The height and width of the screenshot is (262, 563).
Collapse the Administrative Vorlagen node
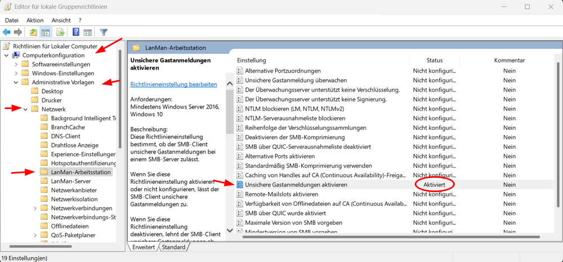point(16,83)
